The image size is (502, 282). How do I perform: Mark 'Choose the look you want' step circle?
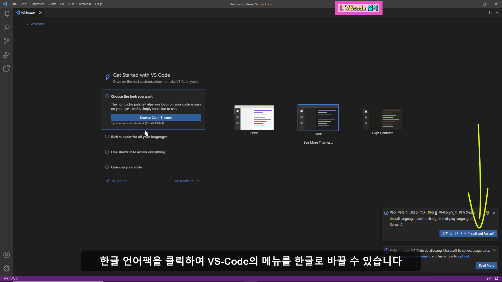click(x=107, y=96)
